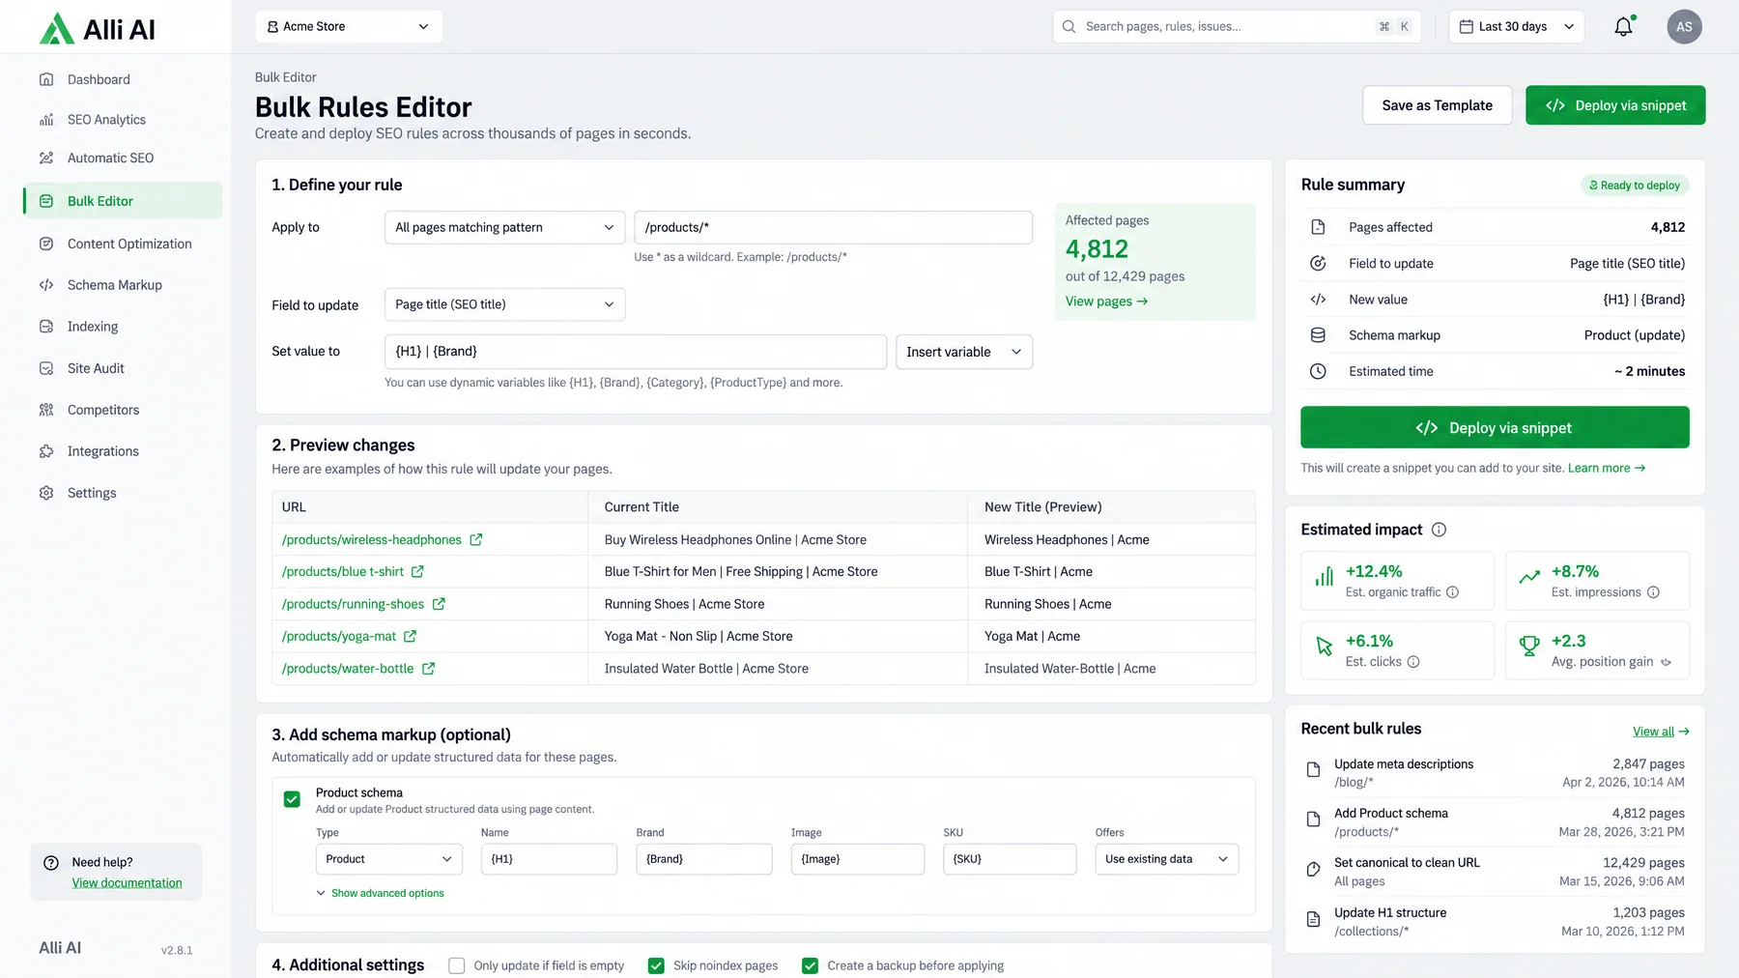Open the AS user avatar menu

click(x=1684, y=27)
